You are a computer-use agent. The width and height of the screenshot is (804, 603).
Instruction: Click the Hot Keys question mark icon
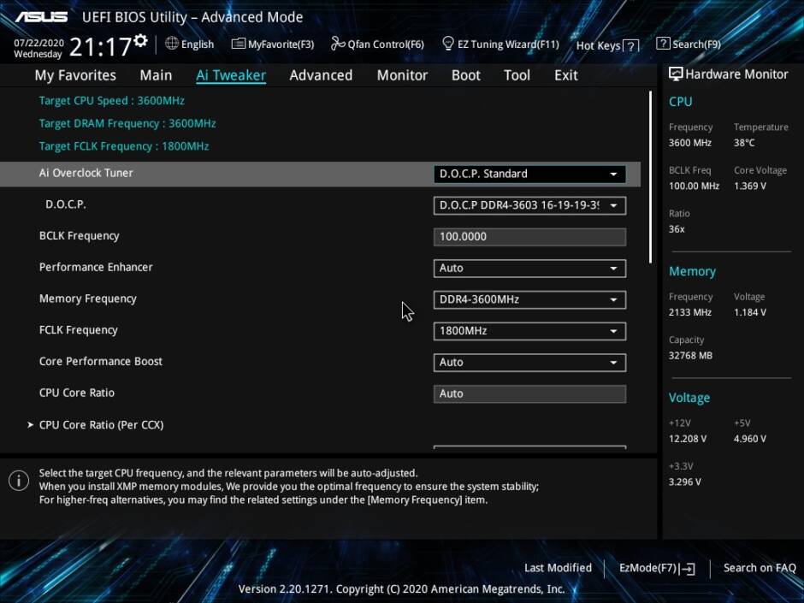(x=632, y=46)
